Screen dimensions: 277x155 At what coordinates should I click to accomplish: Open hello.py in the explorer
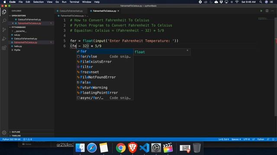[18, 46]
